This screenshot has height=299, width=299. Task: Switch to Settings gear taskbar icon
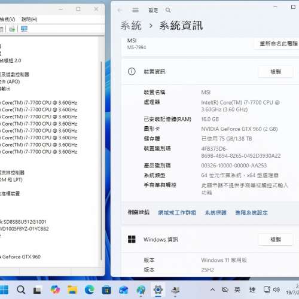coord(158,289)
